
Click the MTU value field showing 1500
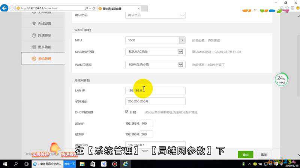coord(152,40)
